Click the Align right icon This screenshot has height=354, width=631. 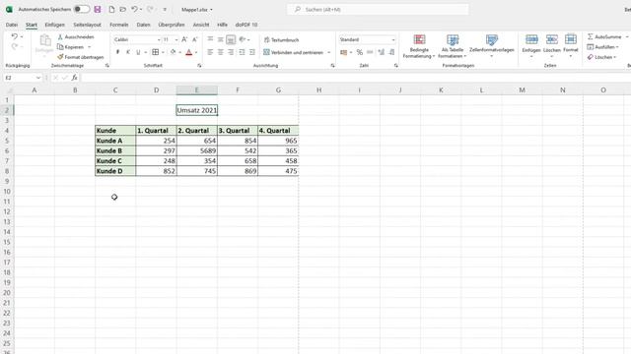pos(231,52)
